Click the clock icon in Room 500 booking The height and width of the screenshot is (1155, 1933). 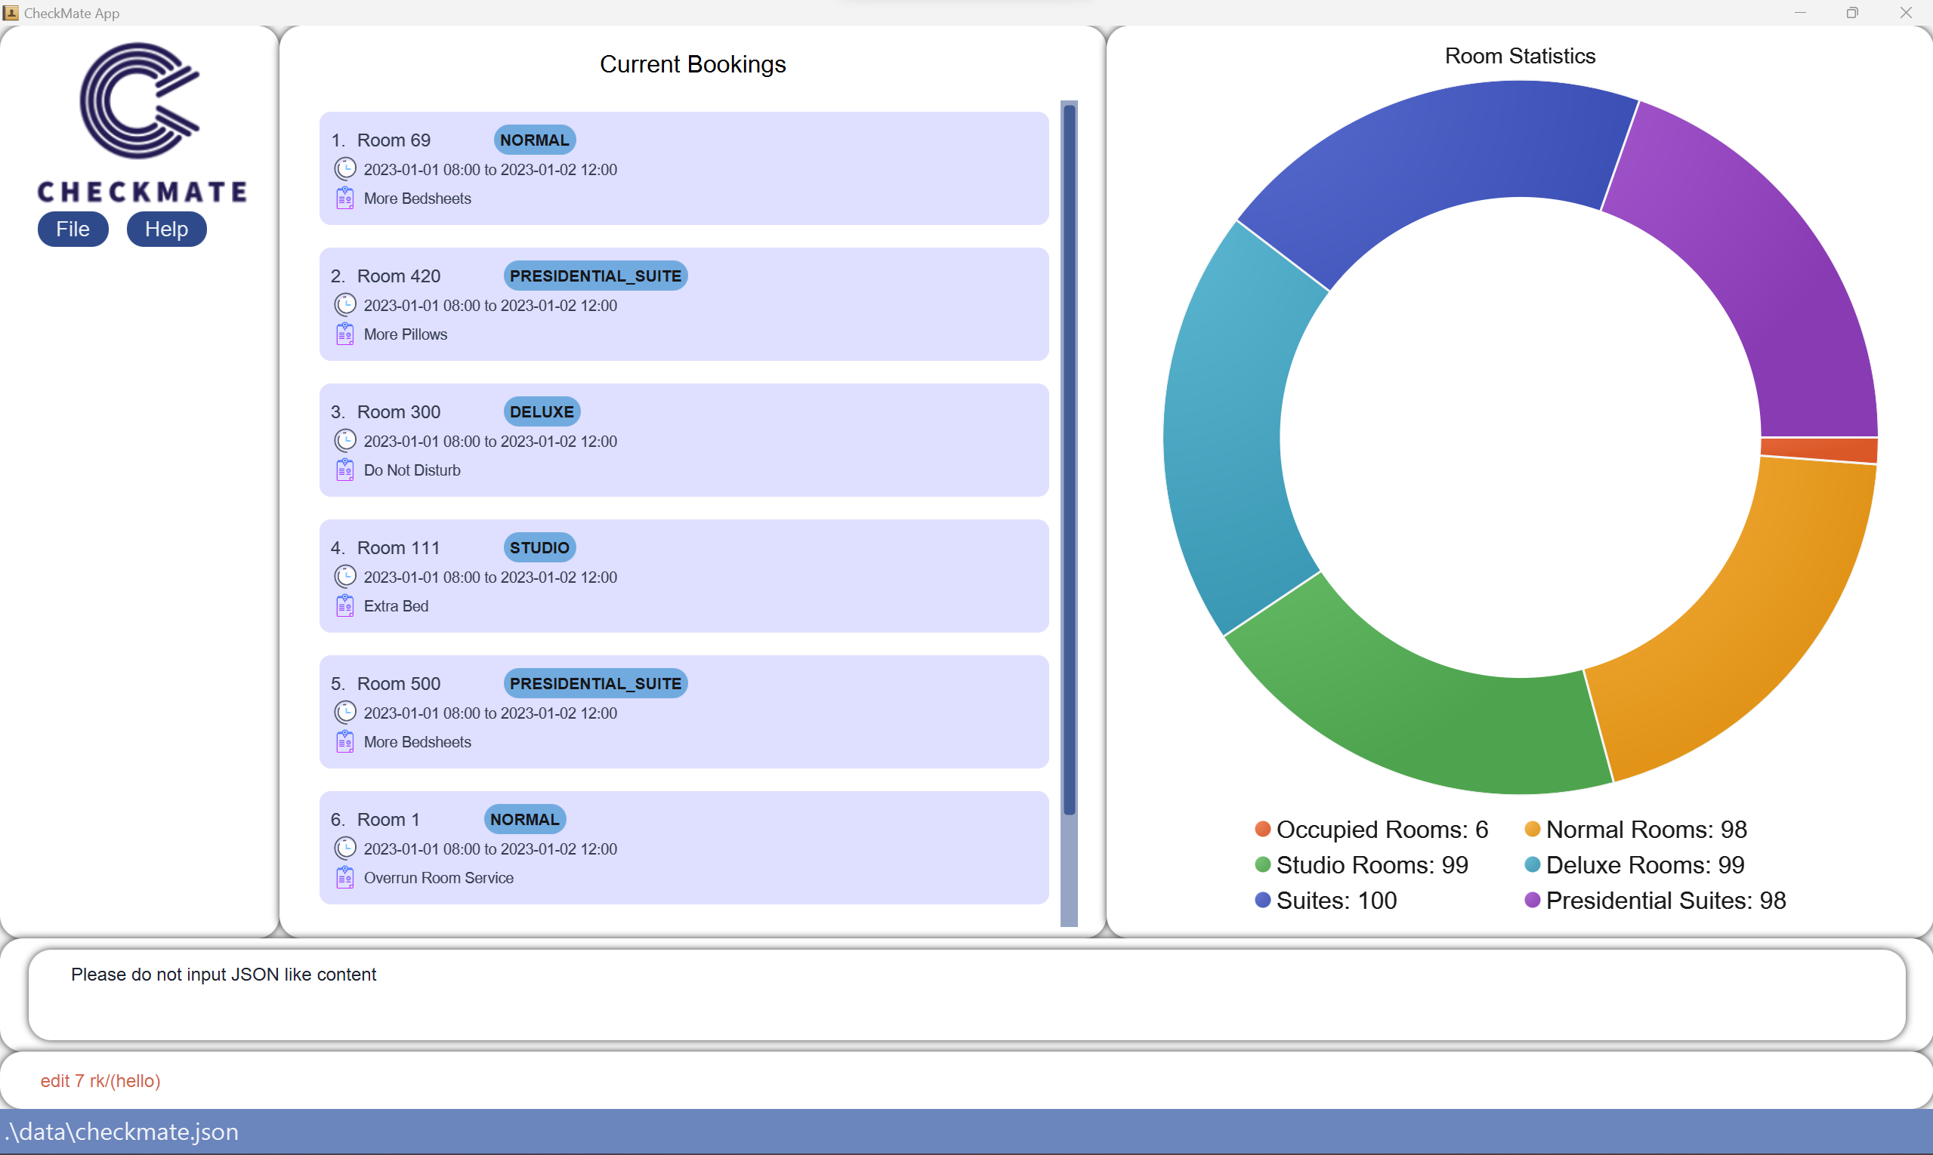pyautogui.click(x=345, y=712)
